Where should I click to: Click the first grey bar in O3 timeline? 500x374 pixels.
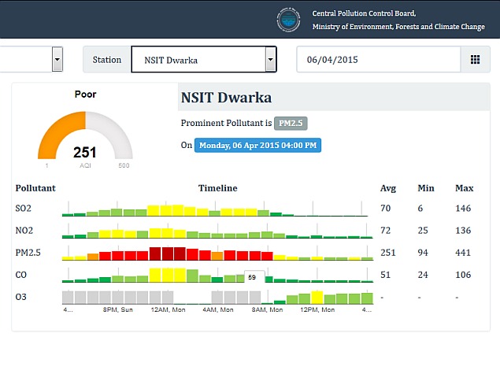click(68, 298)
